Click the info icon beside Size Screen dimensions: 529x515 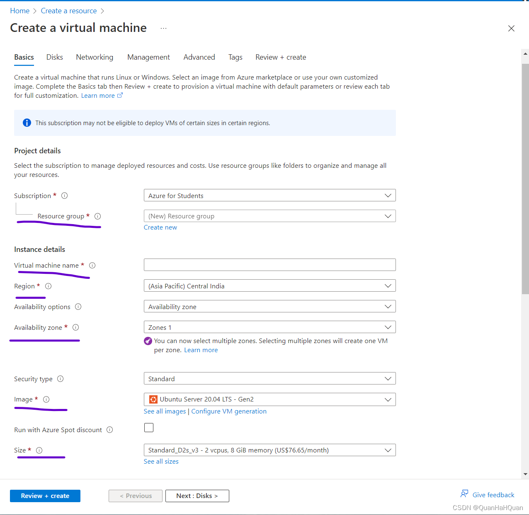pos(39,450)
